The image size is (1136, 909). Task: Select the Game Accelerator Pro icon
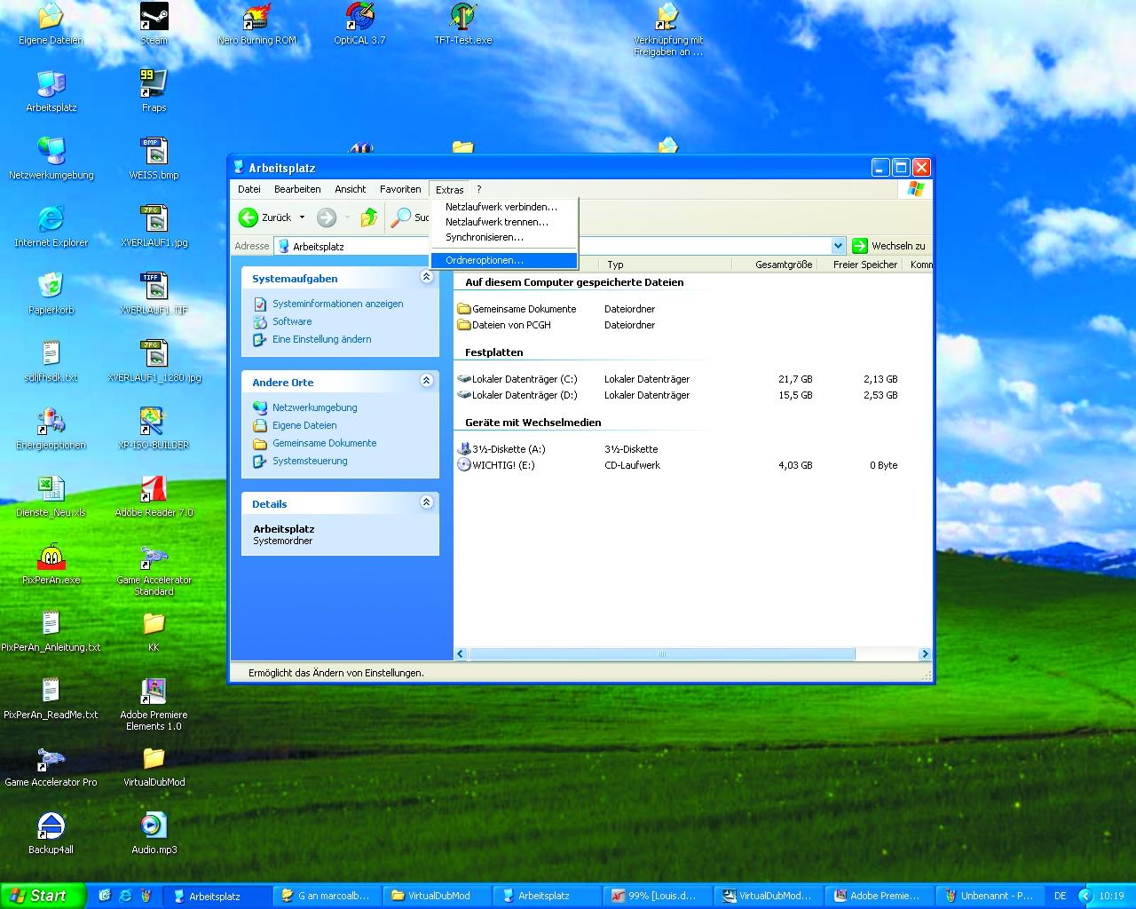click(x=51, y=766)
